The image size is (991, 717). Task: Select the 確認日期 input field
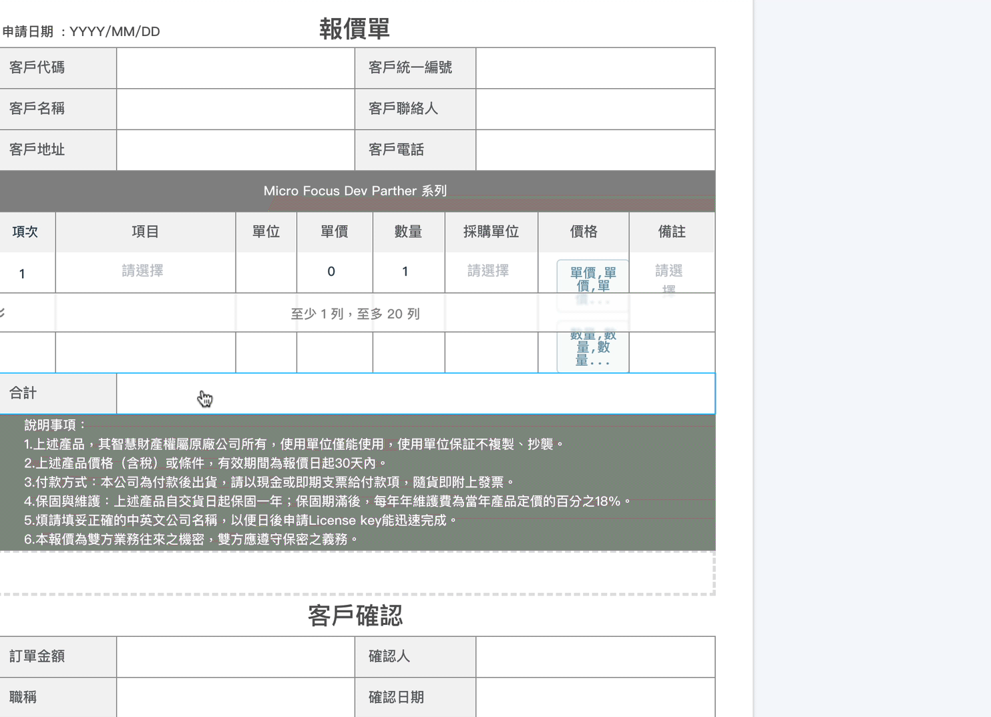[x=594, y=698]
